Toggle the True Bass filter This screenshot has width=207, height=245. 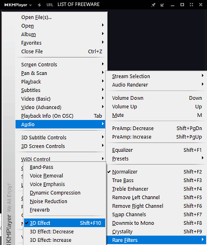coord(156,180)
